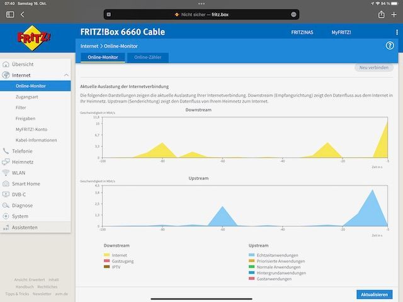
Task: Click the Telefonie phone icon
Action: point(6,151)
